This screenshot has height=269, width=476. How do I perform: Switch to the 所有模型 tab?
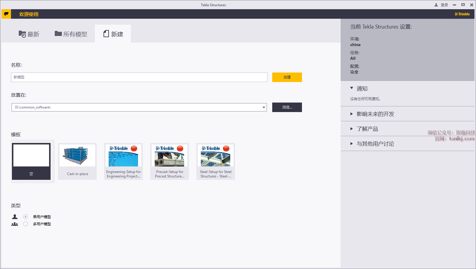point(71,34)
